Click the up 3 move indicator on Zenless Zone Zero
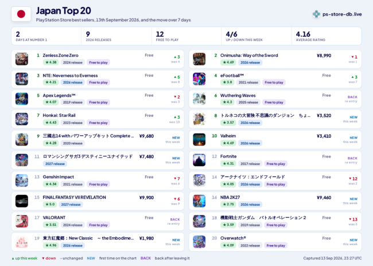 click(177, 57)
